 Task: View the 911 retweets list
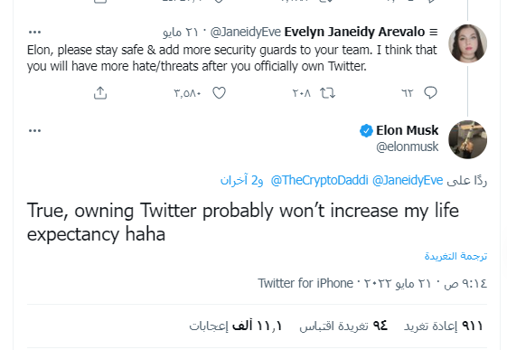point(443,326)
